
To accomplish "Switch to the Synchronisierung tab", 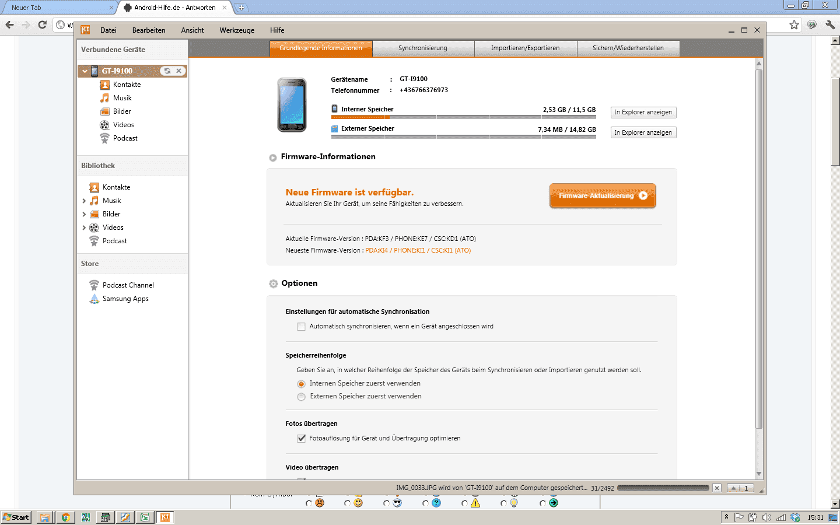I will tap(423, 48).
